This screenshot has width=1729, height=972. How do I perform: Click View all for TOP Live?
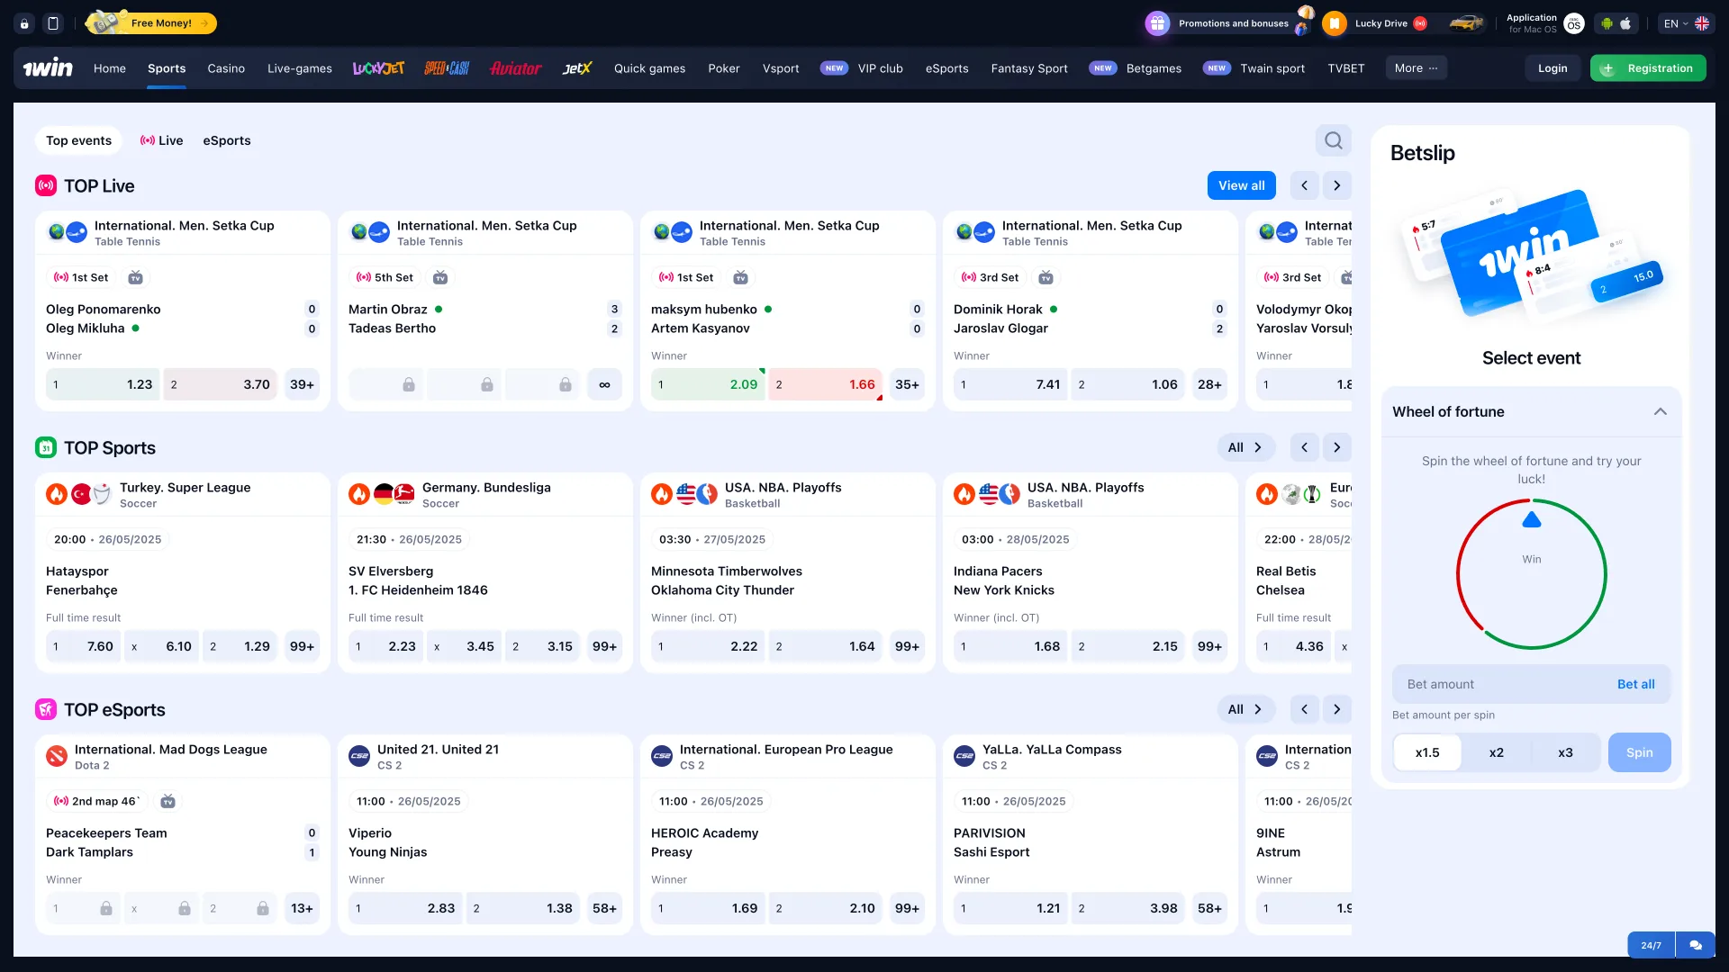point(1242,185)
